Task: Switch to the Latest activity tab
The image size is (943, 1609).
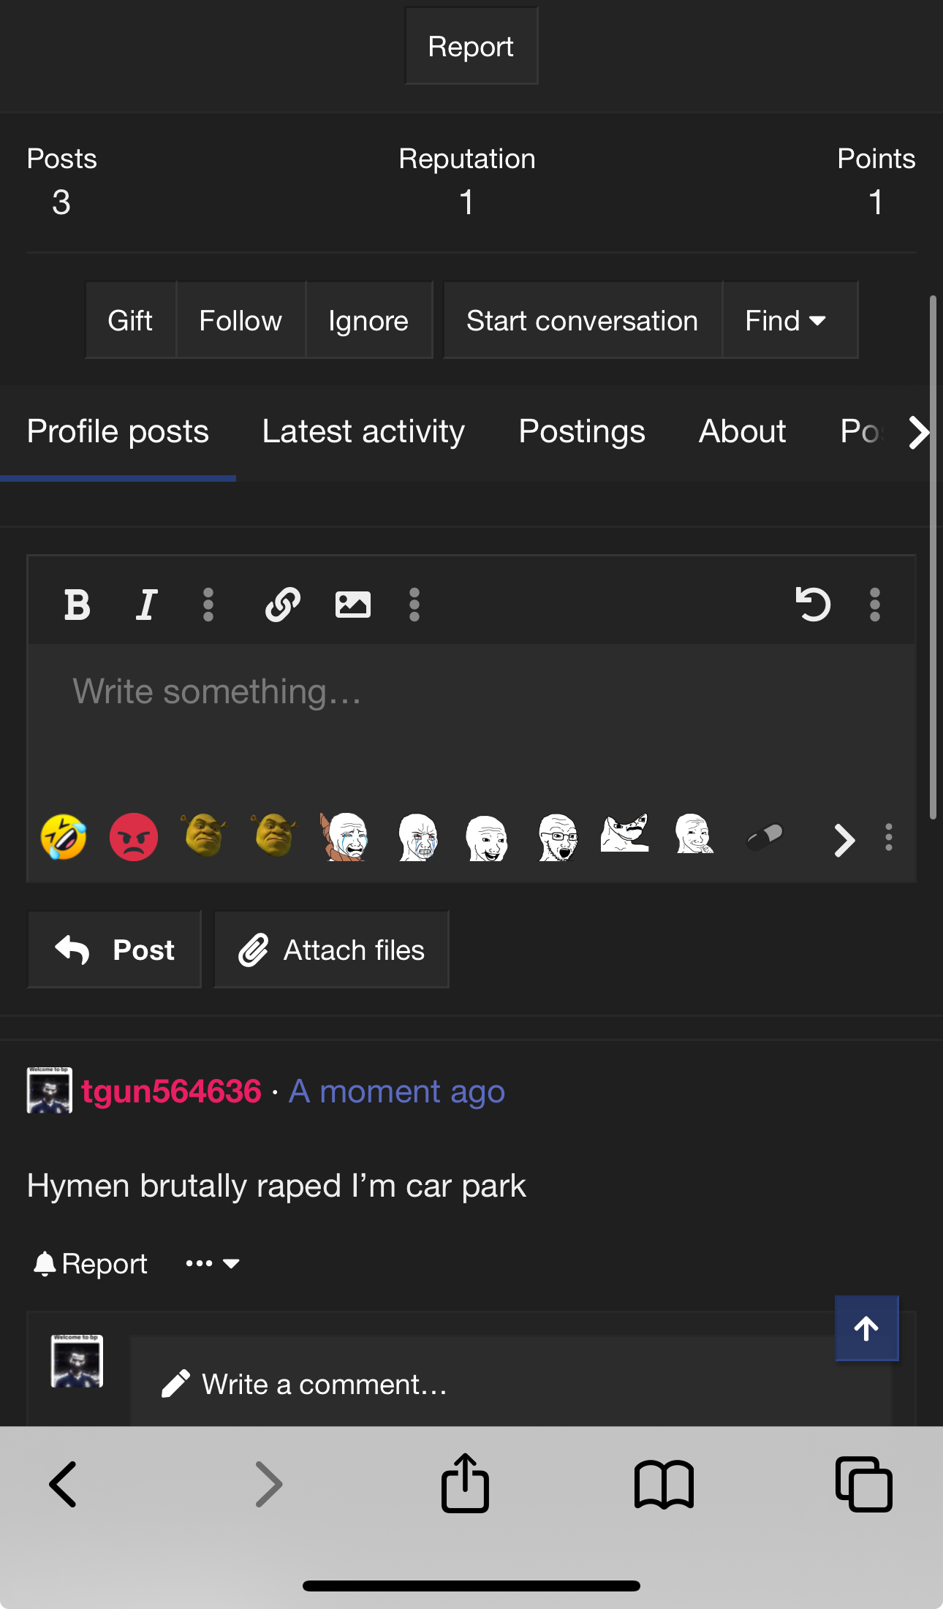Action: 363,432
